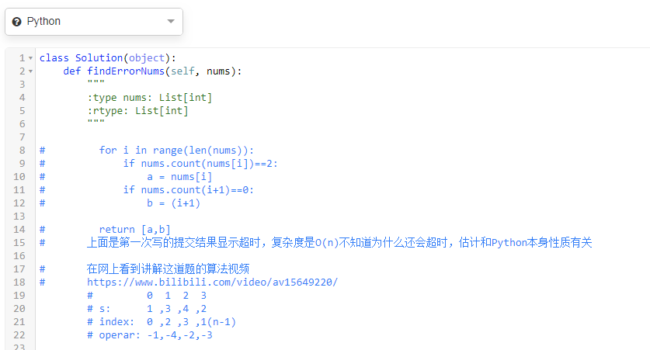Click the 'findErrorNums' function name
This screenshot has width=650, height=350.
coord(126,71)
